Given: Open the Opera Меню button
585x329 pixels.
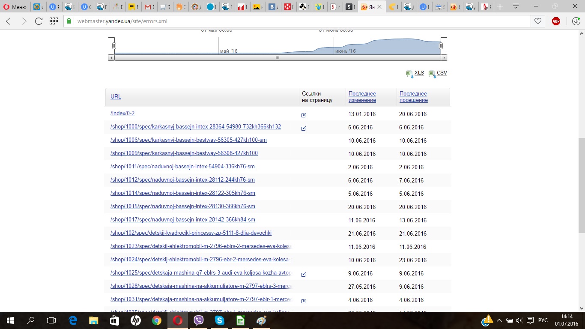Looking at the screenshot, I should 14,7.
